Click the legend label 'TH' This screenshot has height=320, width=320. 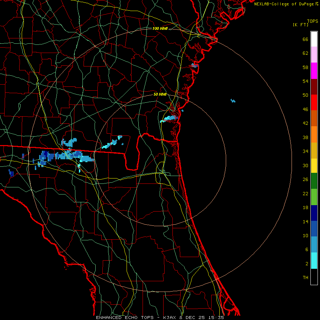(305, 278)
